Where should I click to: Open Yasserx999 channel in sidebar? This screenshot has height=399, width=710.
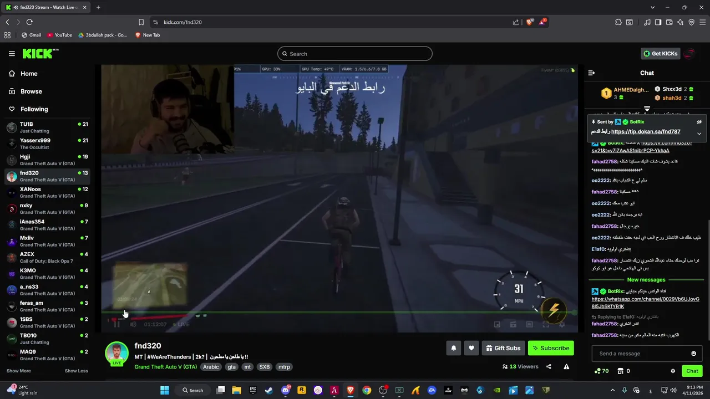coord(47,144)
